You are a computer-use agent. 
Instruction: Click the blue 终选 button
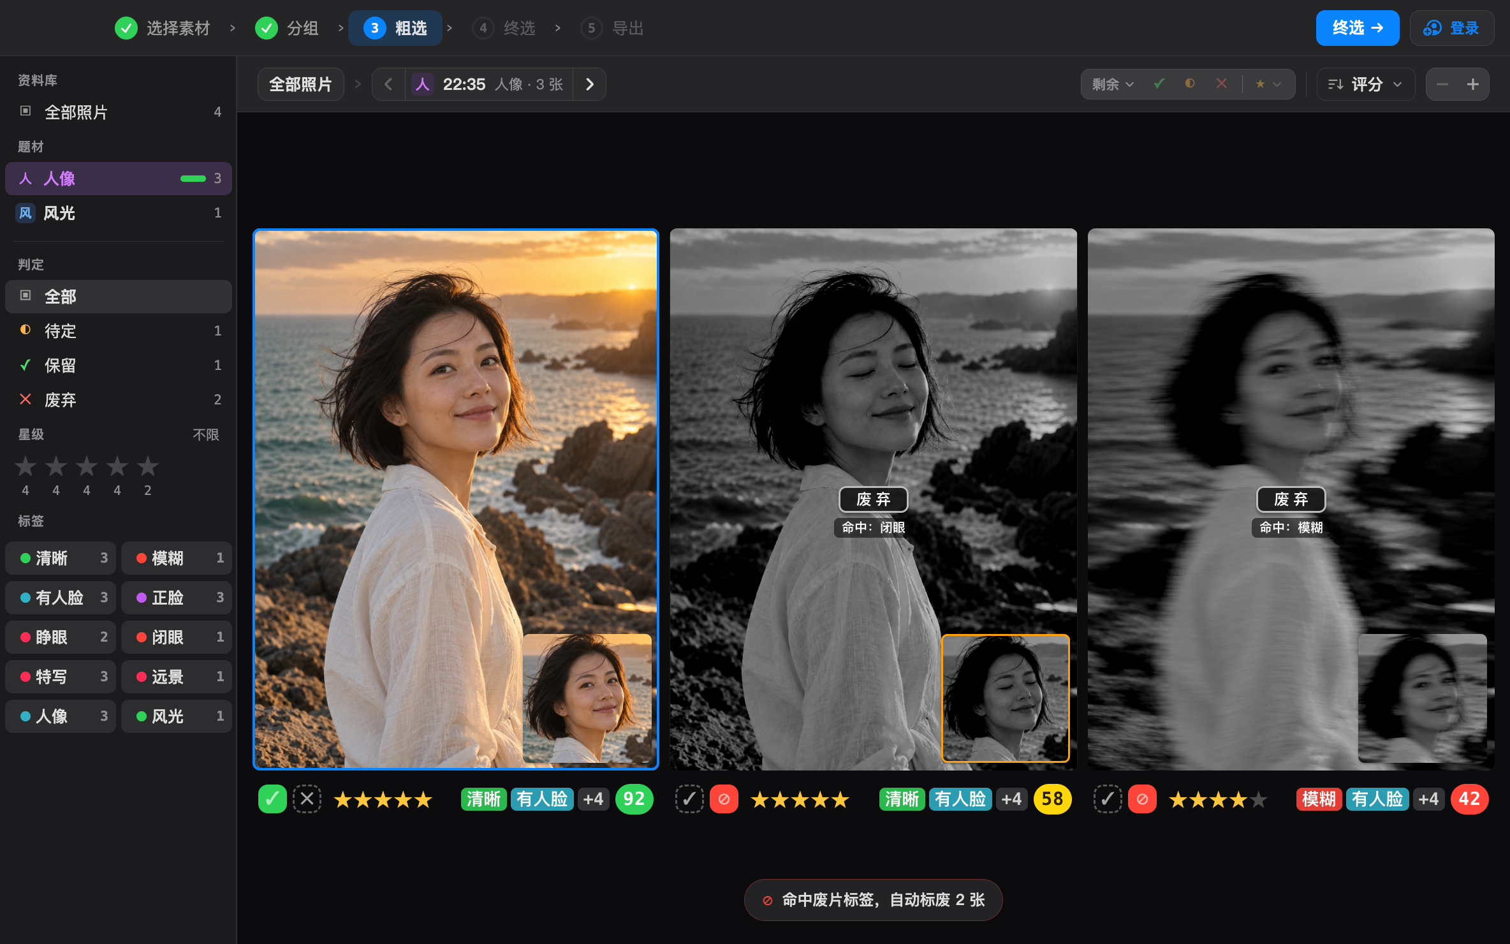pos(1358,28)
